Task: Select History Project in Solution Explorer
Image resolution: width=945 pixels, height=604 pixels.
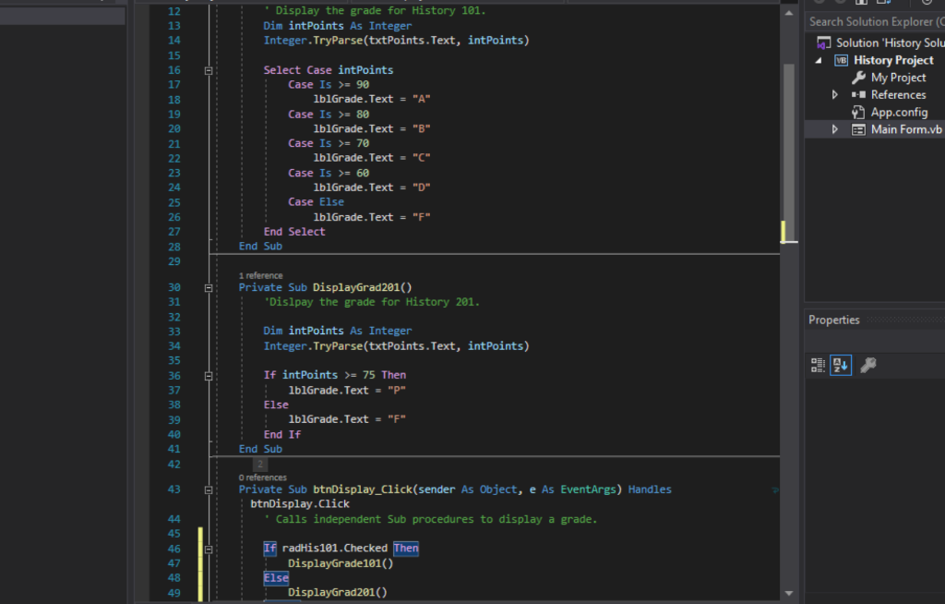Action: tap(893, 60)
